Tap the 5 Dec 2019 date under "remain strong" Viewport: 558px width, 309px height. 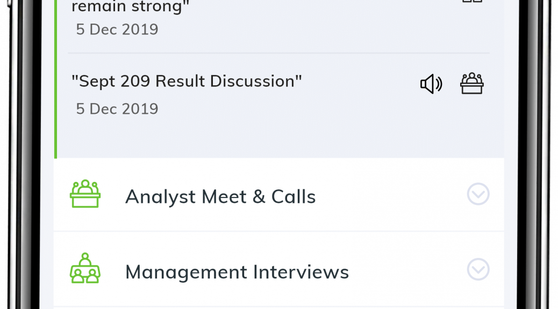point(117,29)
